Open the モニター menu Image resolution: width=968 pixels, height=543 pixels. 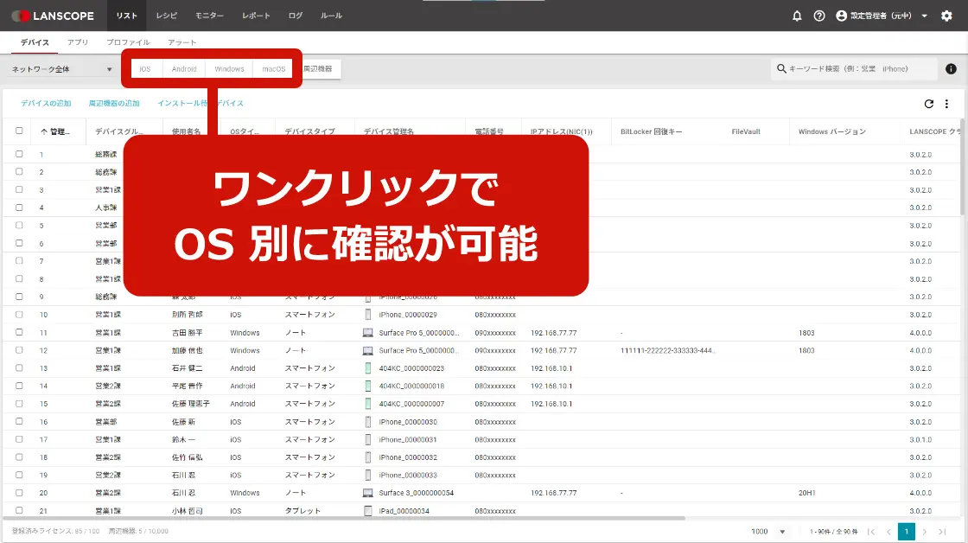[x=209, y=16]
